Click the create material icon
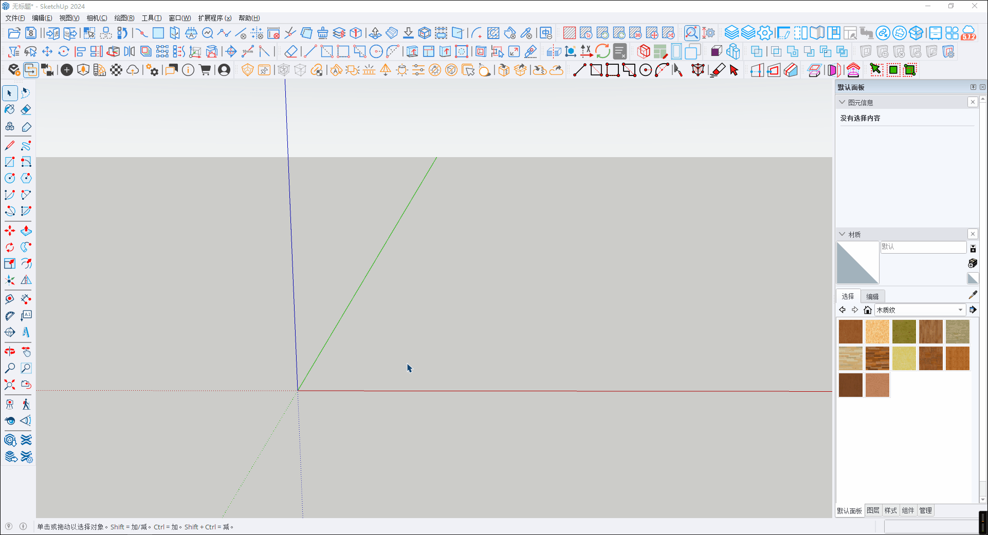This screenshot has width=988, height=535. [973, 263]
